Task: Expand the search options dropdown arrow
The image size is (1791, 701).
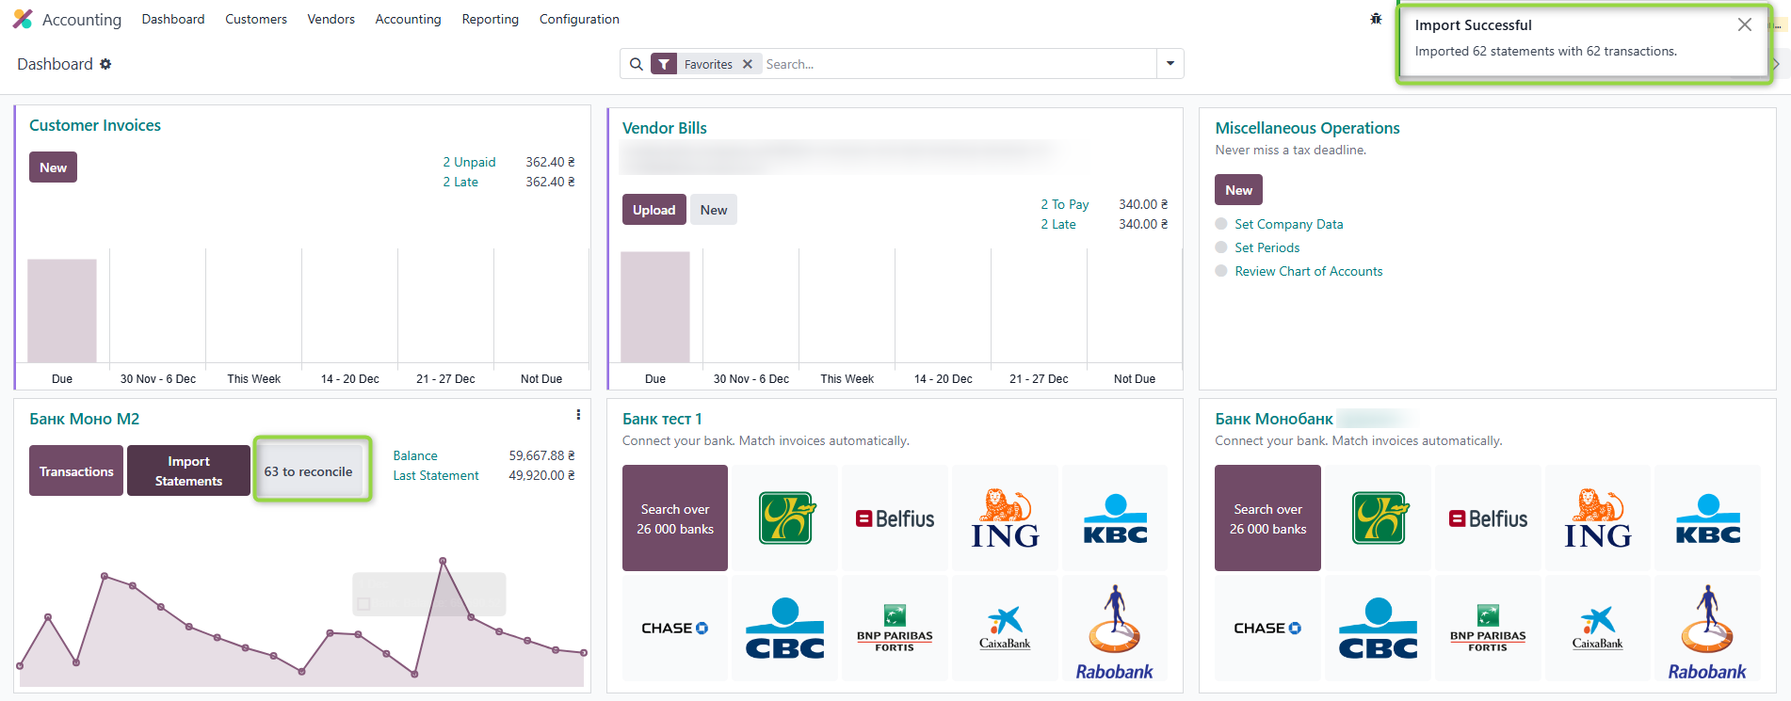Action: click(x=1170, y=64)
